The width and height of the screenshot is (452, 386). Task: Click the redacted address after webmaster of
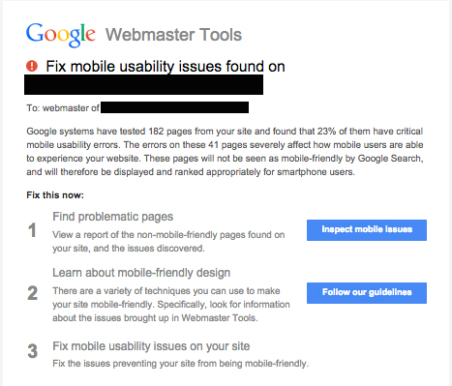click(x=174, y=107)
